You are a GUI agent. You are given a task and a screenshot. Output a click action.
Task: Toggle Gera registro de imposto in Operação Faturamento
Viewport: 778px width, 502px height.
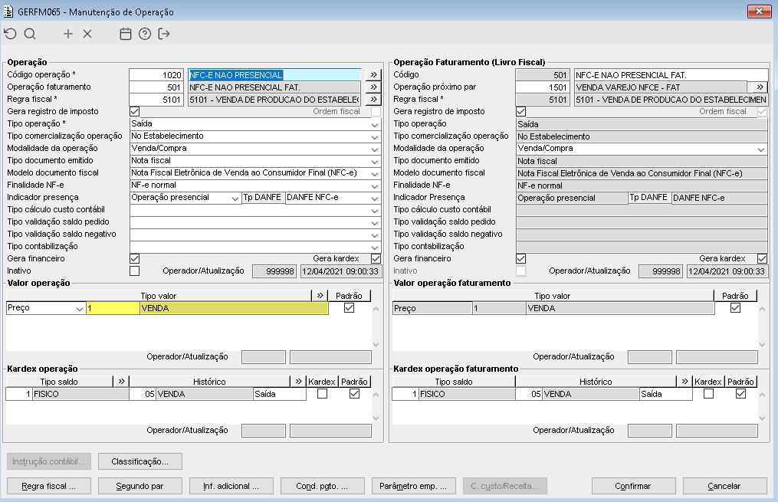(x=521, y=112)
